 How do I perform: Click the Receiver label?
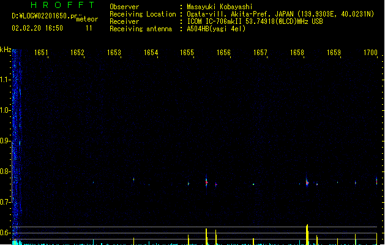click(124, 21)
